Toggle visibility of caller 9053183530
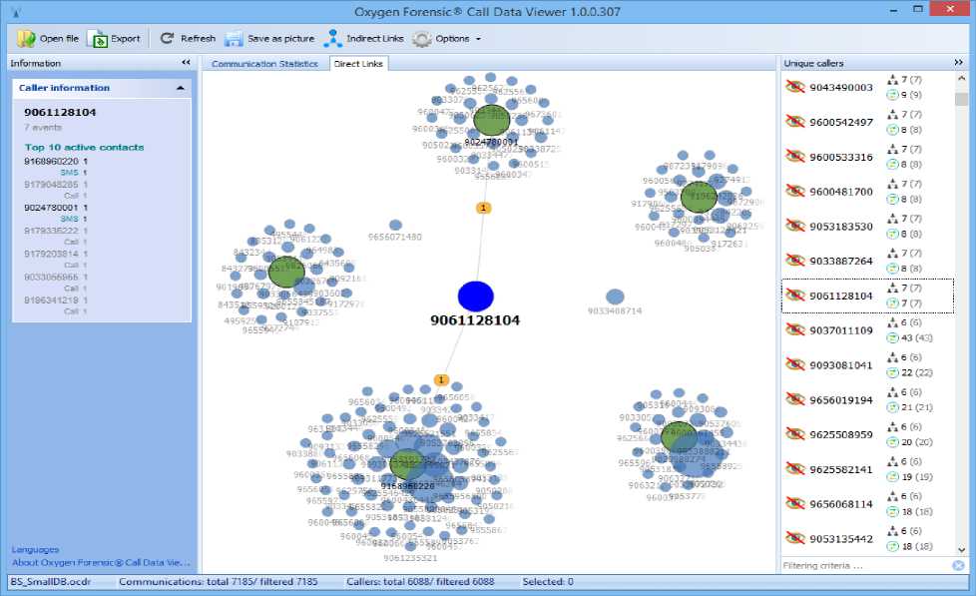Viewport: 976px width, 596px height. pos(794,226)
